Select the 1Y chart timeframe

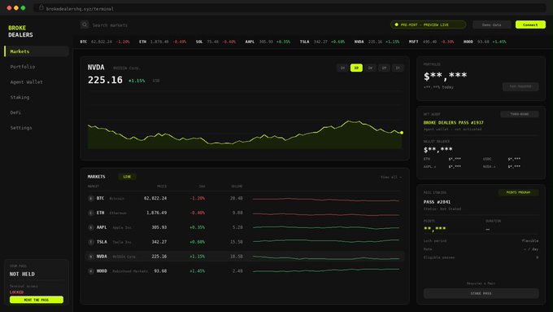click(398, 68)
